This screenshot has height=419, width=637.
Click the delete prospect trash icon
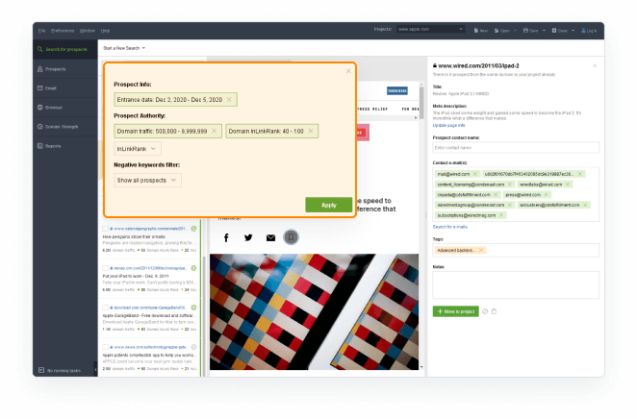pyautogui.click(x=494, y=311)
